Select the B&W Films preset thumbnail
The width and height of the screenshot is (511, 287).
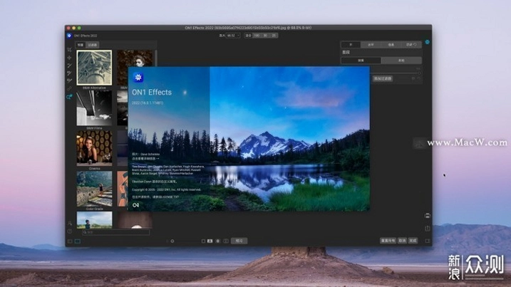pyautogui.click(x=94, y=108)
